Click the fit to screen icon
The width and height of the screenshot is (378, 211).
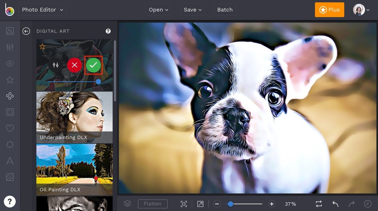pyautogui.click(x=184, y=204)
